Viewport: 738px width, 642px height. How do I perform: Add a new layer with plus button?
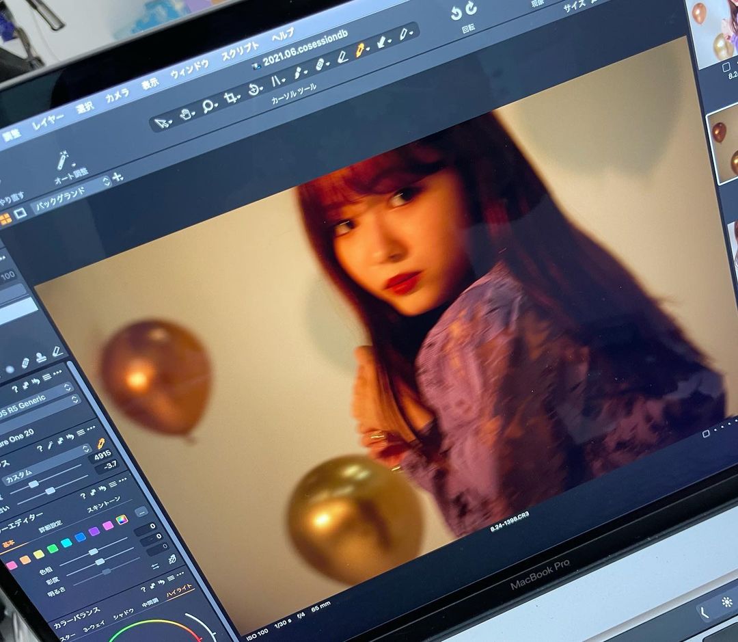pyautogui.click(x=117, y=178)
